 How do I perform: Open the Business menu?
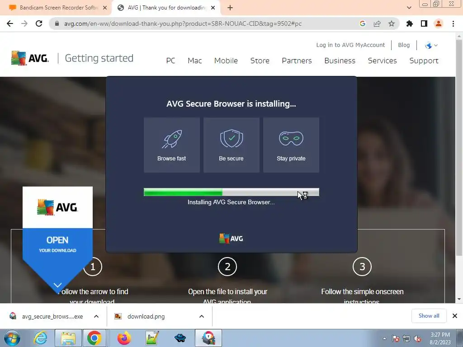click(x=340, y=61)
